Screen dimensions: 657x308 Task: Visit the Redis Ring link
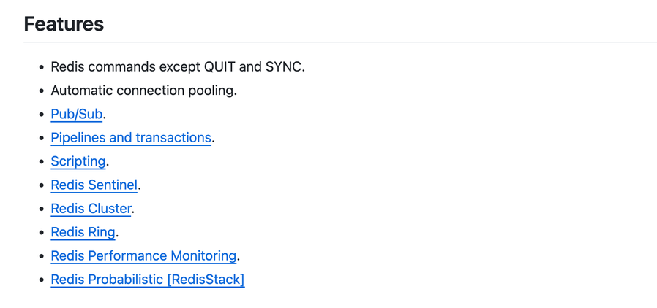point(83,232)
